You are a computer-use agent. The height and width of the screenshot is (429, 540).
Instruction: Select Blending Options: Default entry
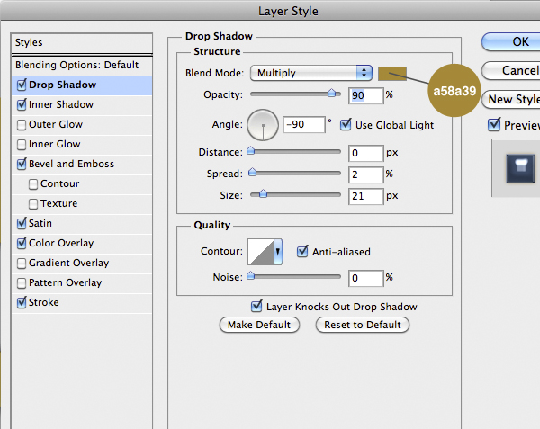point(76,65)
